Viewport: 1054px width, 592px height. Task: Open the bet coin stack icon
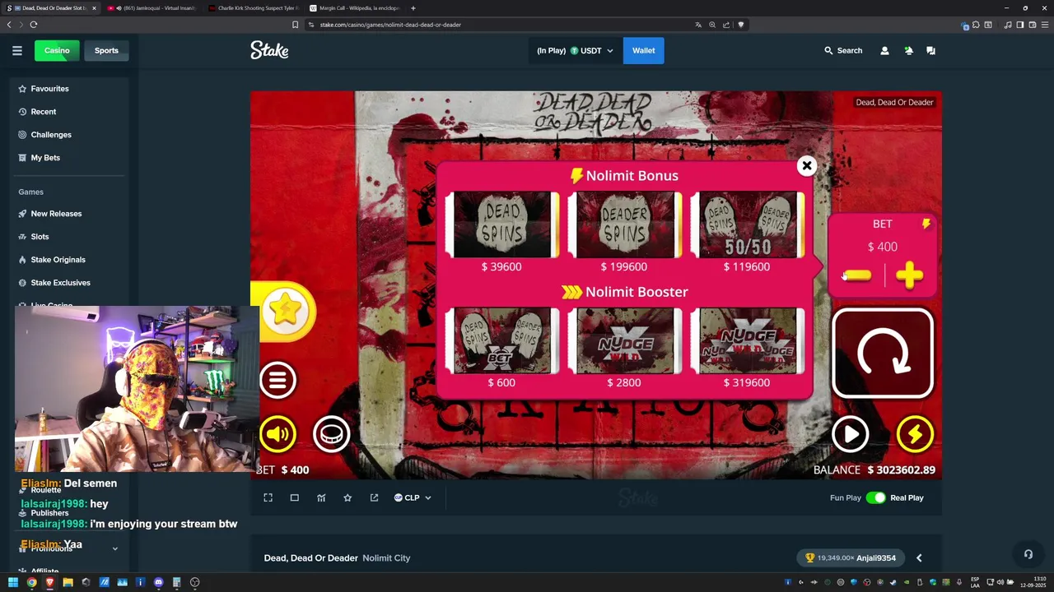click(x=332, y=434)
